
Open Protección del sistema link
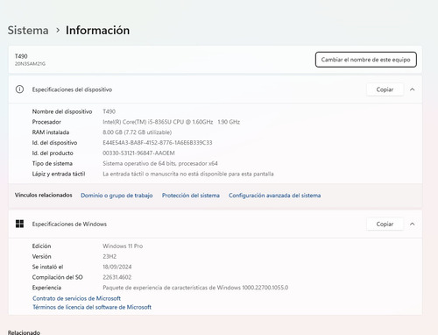191,196
